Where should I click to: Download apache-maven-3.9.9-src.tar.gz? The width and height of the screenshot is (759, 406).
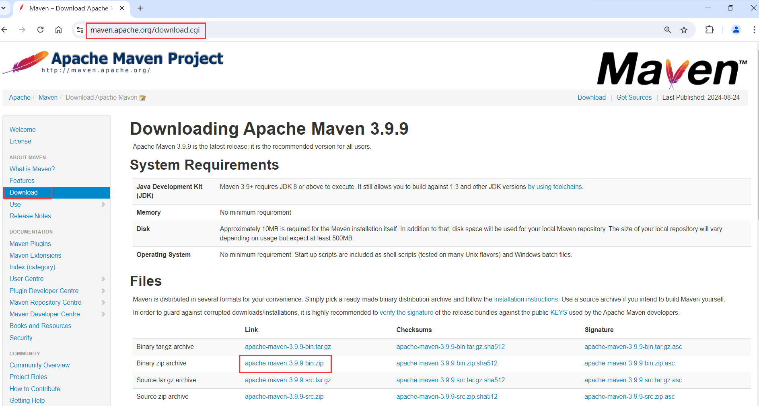pyautogui.click(x=288, y=380)
